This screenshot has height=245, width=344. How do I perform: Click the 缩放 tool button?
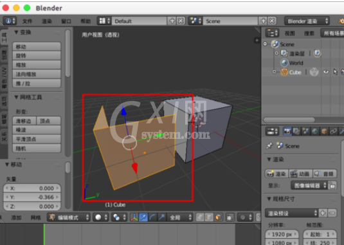point(37,65)
